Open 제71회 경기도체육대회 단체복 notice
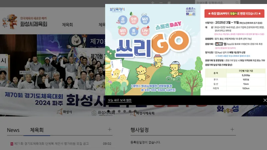The image size is (267, 150). (x=51, y=144)
